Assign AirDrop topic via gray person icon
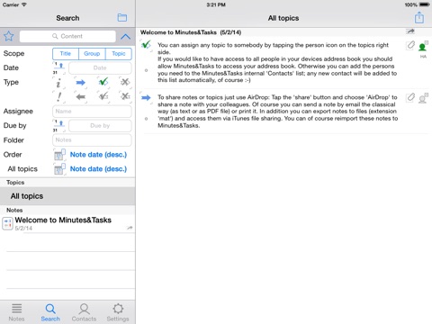Viewport: 432px width, 324px height. (x=423, y=98)
